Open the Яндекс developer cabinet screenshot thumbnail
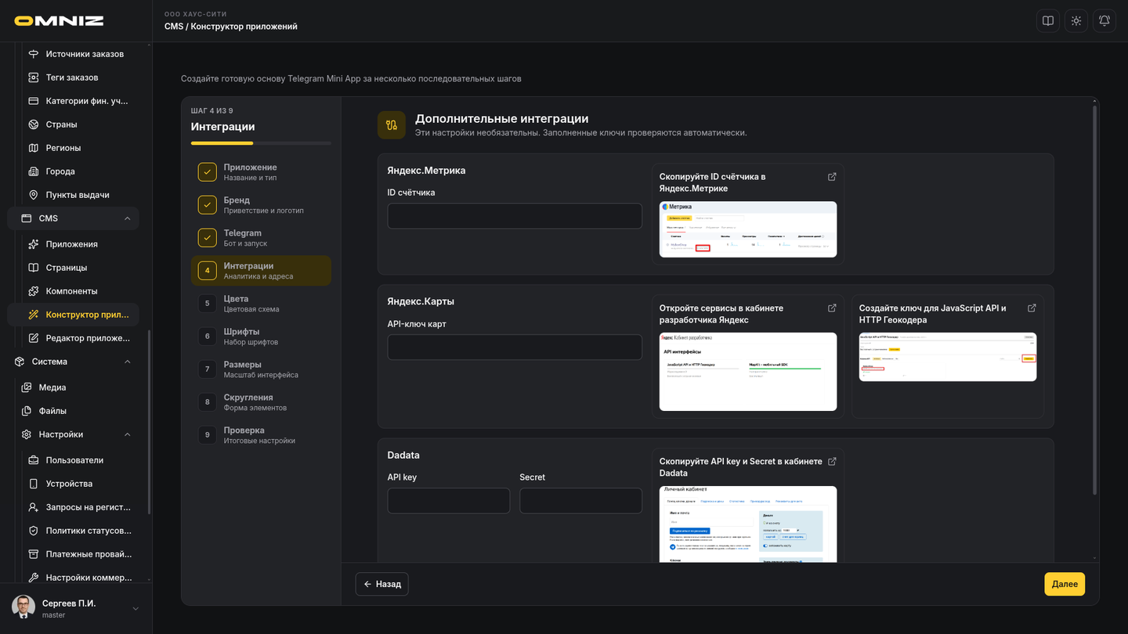 [x=748, y=372]
